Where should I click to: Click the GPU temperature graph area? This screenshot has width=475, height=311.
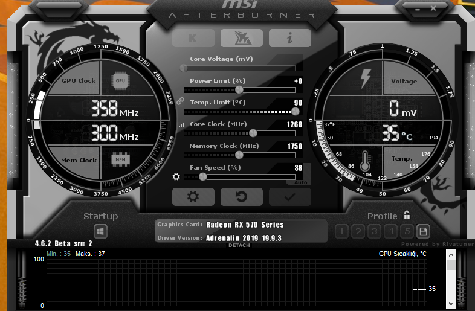coord(236,283)
